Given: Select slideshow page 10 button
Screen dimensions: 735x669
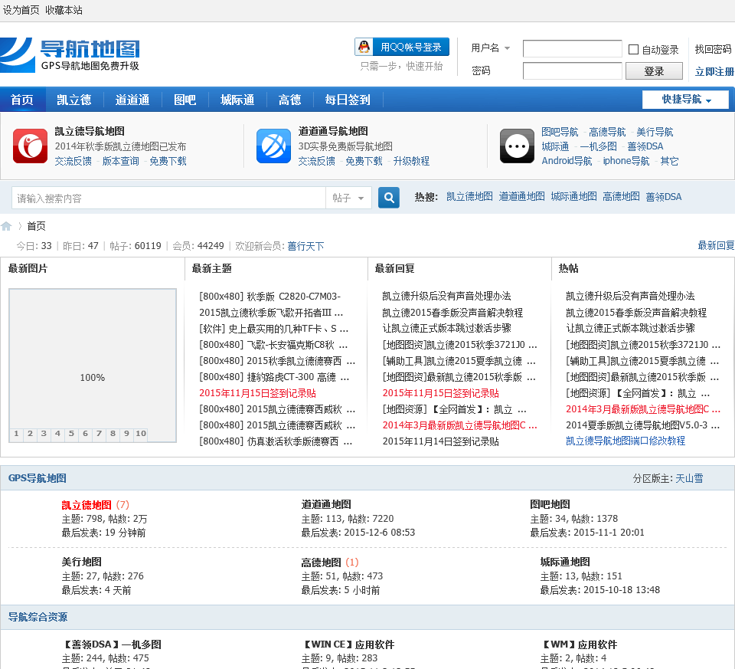Looking at the screenshot, I should click(x=141, y=434).
